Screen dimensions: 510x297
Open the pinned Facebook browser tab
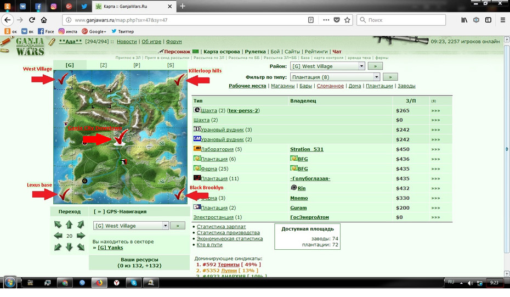38,6
